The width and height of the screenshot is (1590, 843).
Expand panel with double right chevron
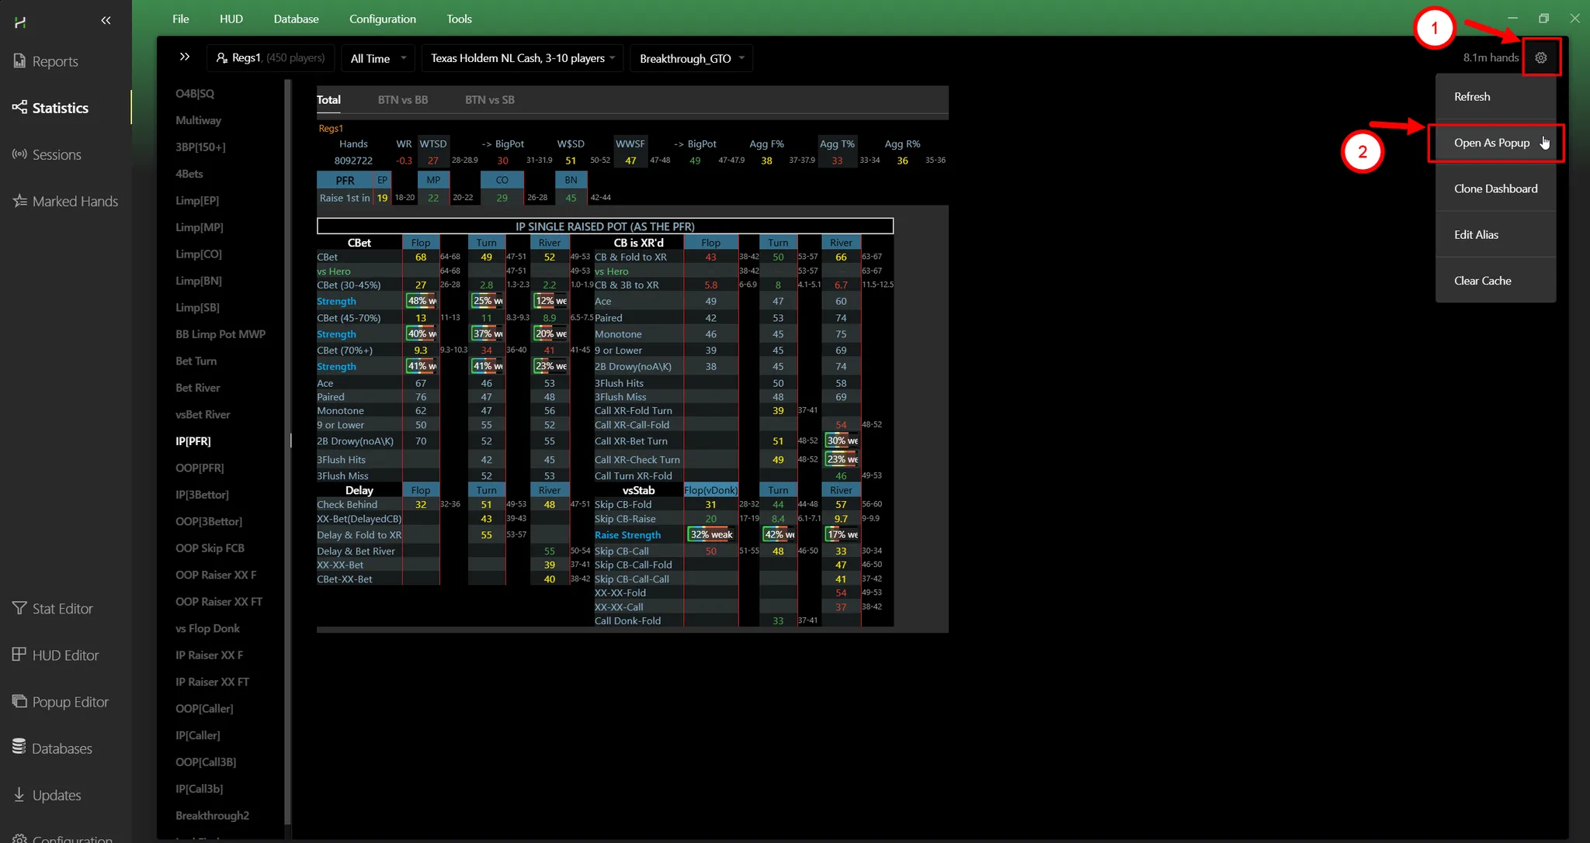pos(184,57)
